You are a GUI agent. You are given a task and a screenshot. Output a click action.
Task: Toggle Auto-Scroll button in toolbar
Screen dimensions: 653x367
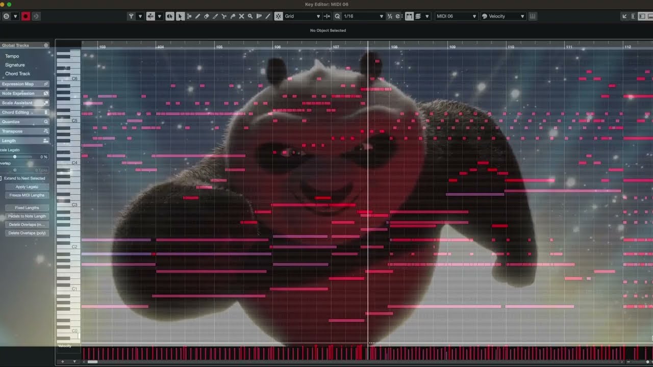(x=150, y=16)
